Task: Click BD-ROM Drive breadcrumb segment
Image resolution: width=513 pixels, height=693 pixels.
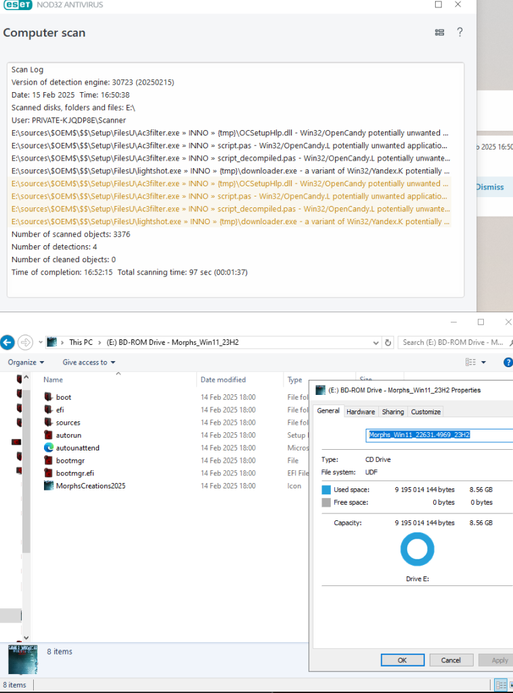Action: tap(173, 343)
